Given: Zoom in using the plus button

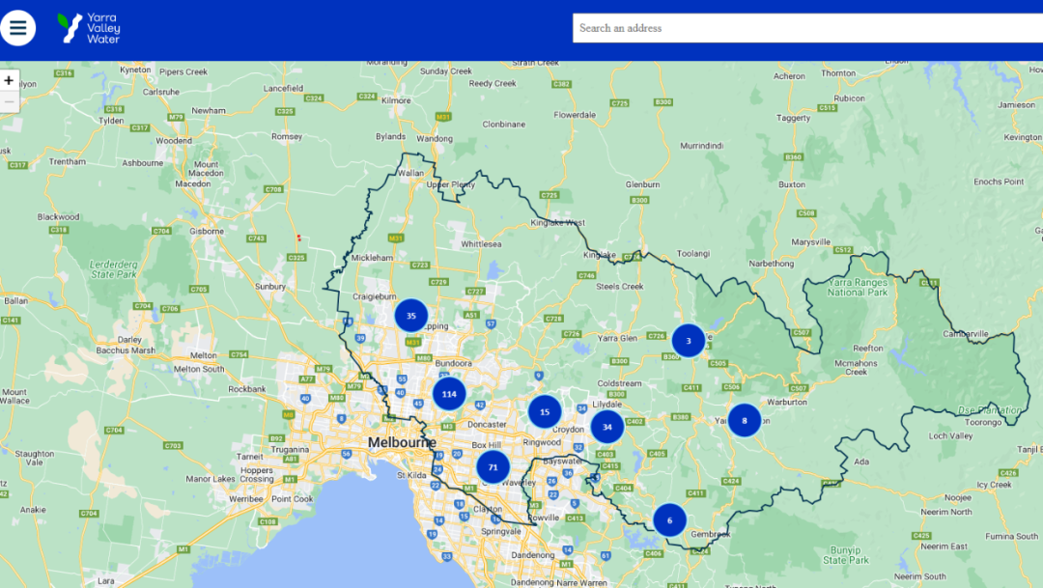Looking at the screenshot, I should click(x=9, y=81).
